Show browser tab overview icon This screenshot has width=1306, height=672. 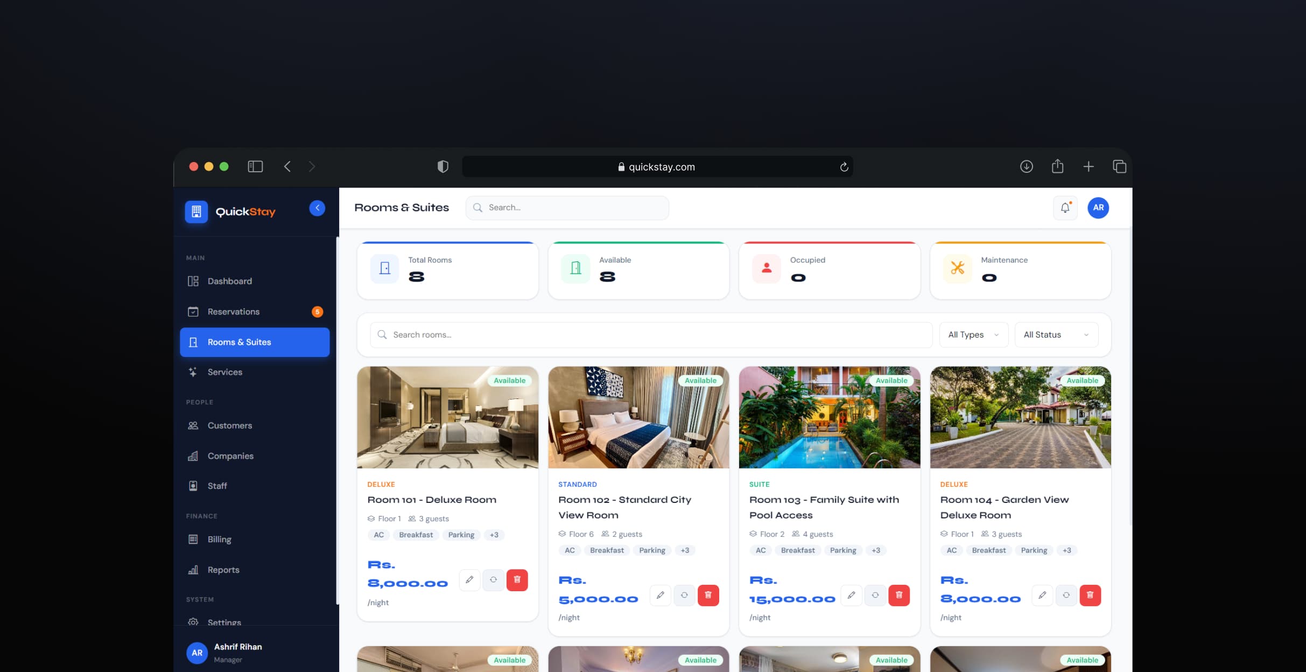pos(1119,167)
